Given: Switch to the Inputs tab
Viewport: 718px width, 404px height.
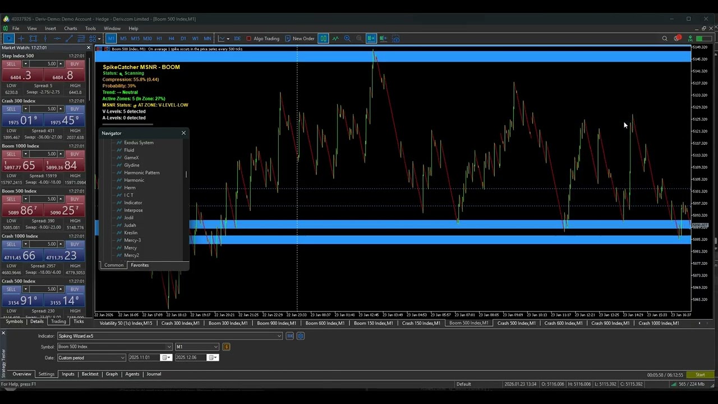Looking at the screenshot, I should [x=68, y=374].
